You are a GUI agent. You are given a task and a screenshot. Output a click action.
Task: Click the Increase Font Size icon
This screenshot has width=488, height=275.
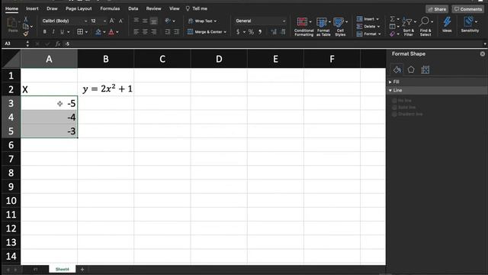coord(112,21)
